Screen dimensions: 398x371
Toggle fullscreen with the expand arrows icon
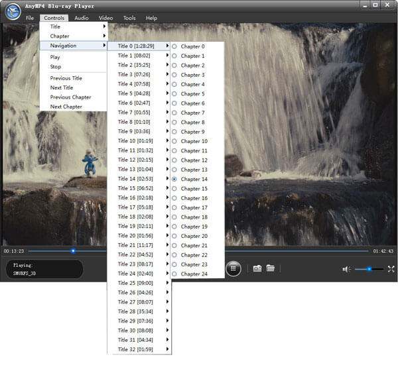tap(391, 269)
